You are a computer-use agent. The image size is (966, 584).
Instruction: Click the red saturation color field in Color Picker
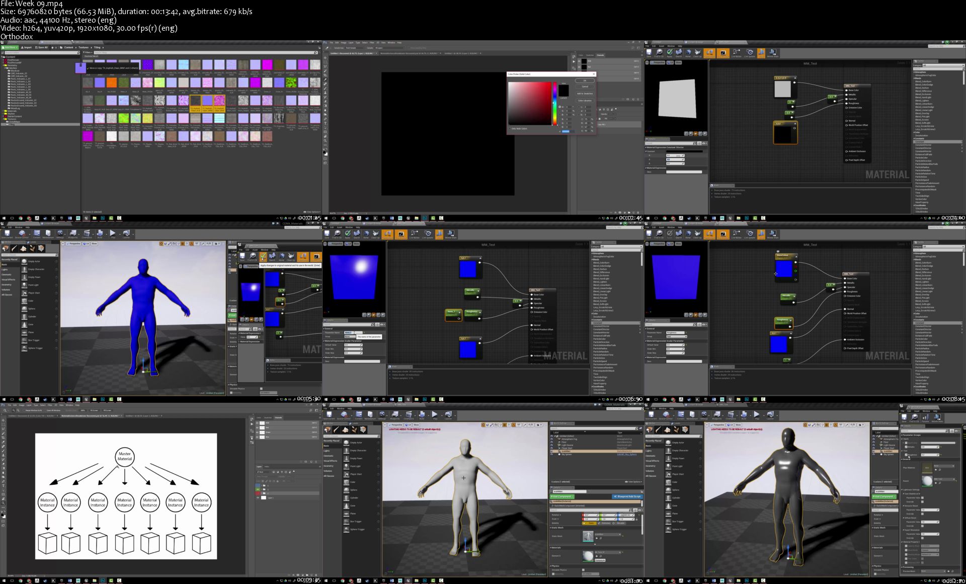530,103
